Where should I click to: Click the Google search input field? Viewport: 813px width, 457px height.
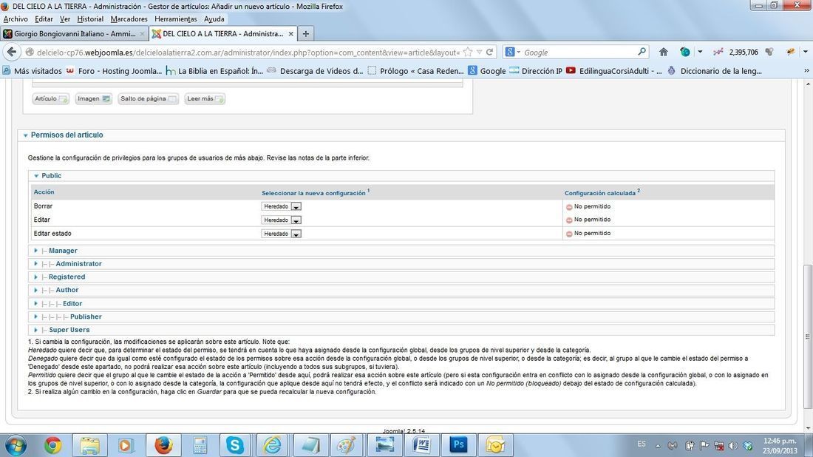pos(579,53)
